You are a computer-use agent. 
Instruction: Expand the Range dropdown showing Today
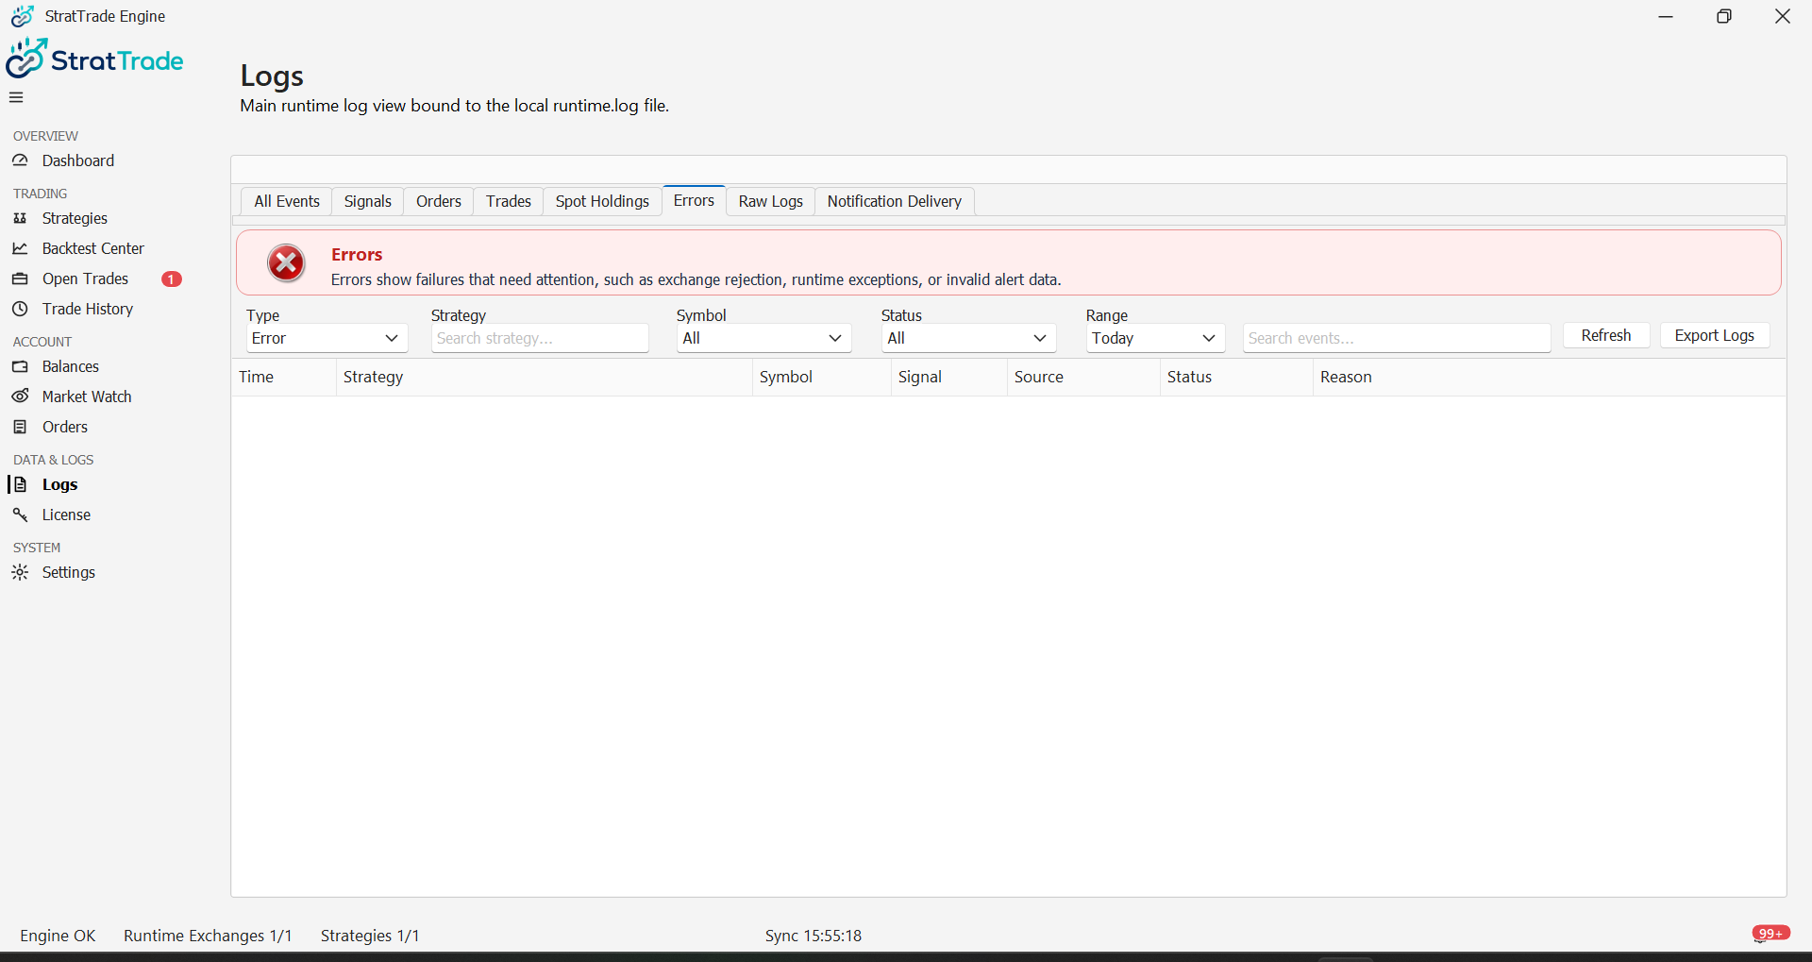point(1155,338)
